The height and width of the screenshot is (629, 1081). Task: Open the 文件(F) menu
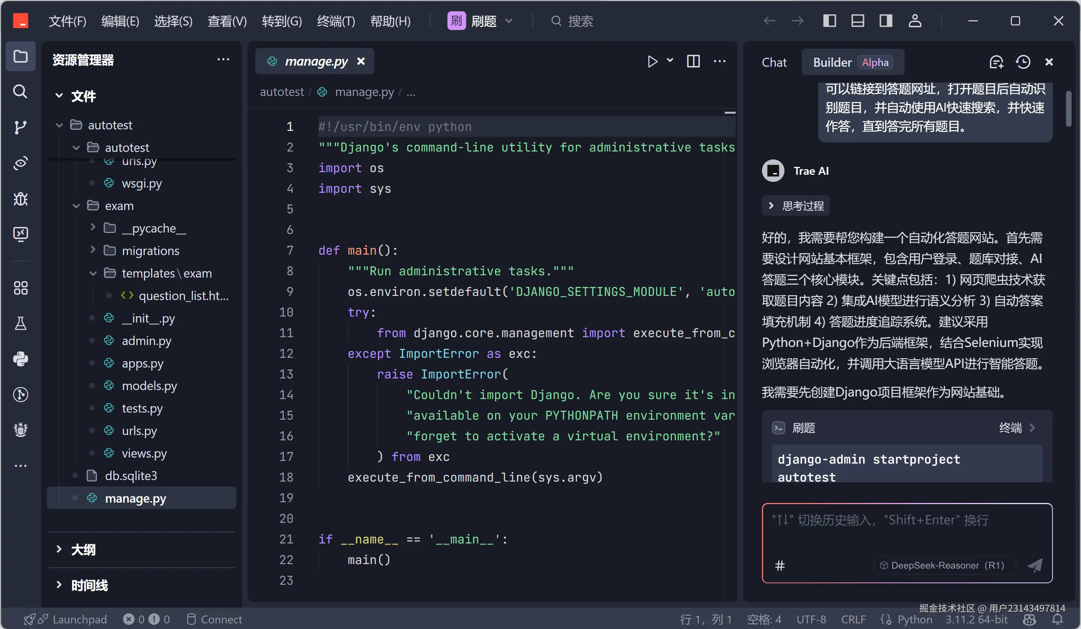(x=67, y=21)
